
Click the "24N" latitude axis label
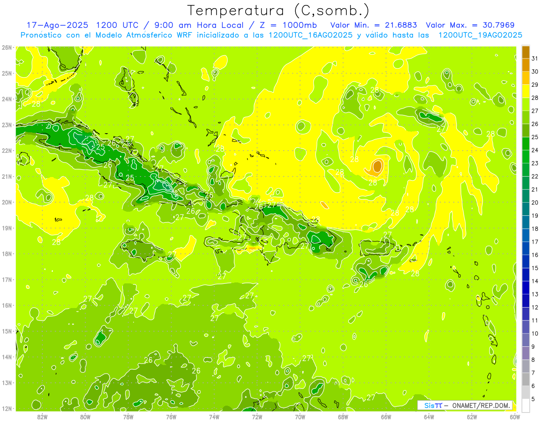coord(6,99)
